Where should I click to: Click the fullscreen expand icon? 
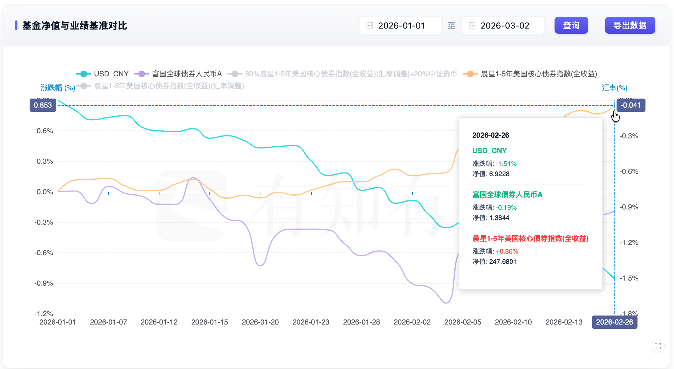[x=657, y=346]
